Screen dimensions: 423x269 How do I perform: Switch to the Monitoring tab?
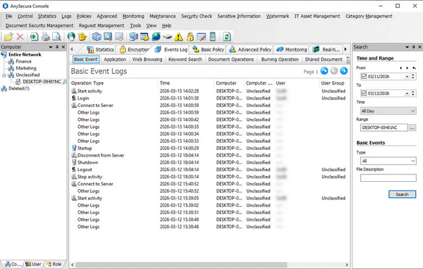[x=292, y=50]
